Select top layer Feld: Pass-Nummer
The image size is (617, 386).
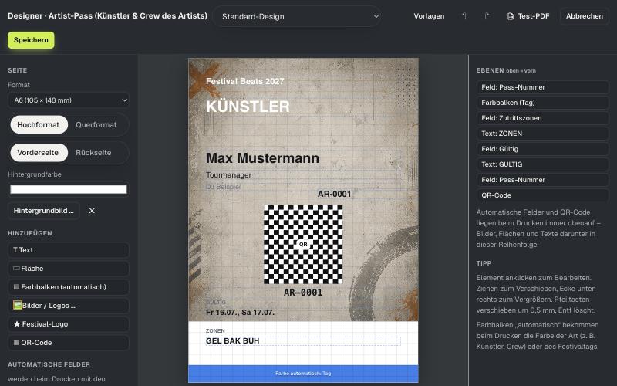(x=543, y=87)
